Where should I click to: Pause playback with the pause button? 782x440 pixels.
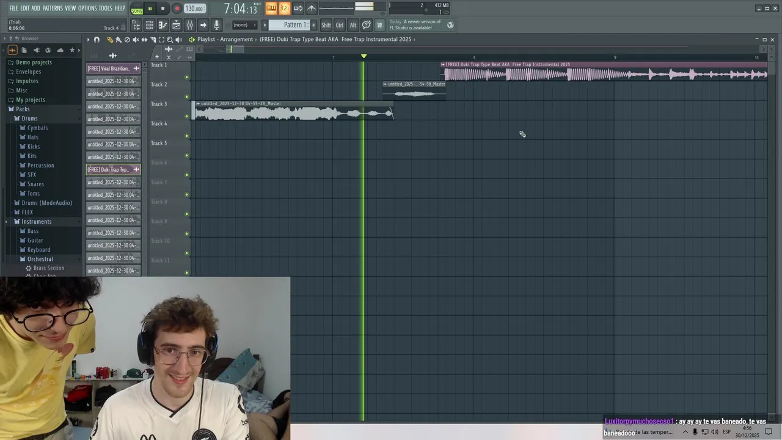pyautogui.click(x=150, y=9)
